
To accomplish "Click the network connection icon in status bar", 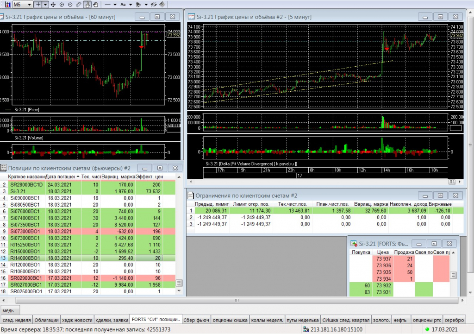I will (306, 329).
